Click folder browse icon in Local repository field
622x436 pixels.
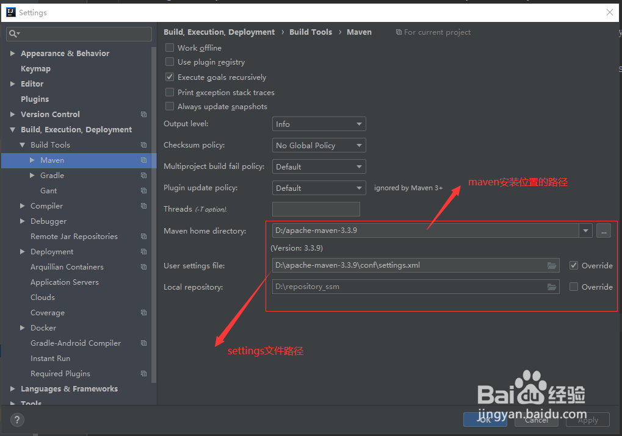click(x=552, y=287)
